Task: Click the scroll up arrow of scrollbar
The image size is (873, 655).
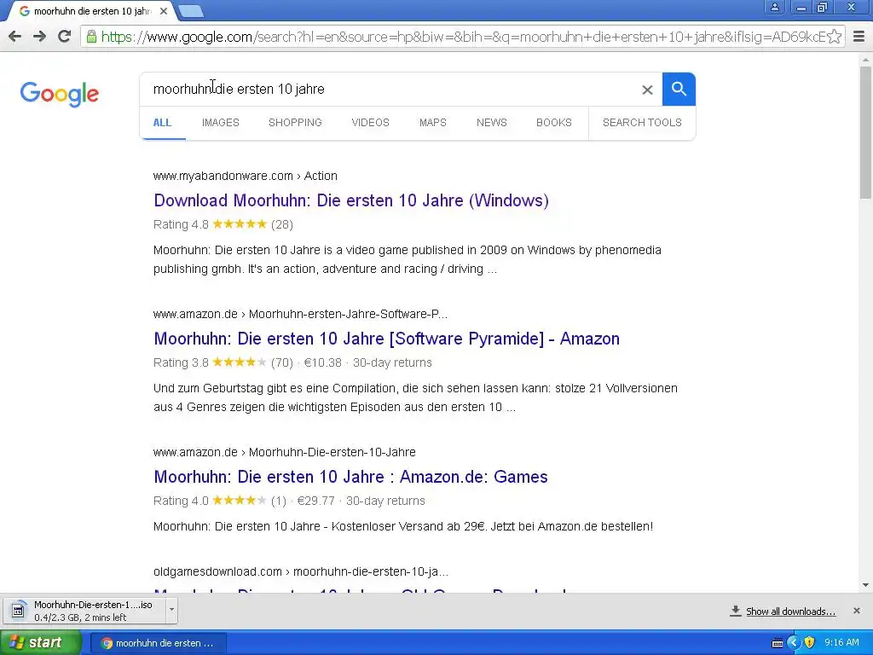Action: click(866, 60)
